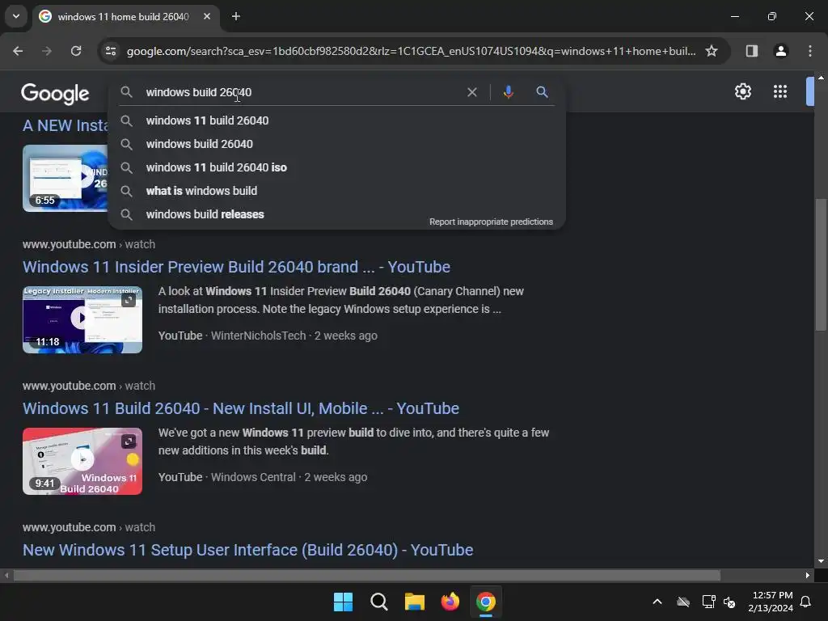Click the google.com URL address bar
The image size is (828, 621).
pos(411,51)
